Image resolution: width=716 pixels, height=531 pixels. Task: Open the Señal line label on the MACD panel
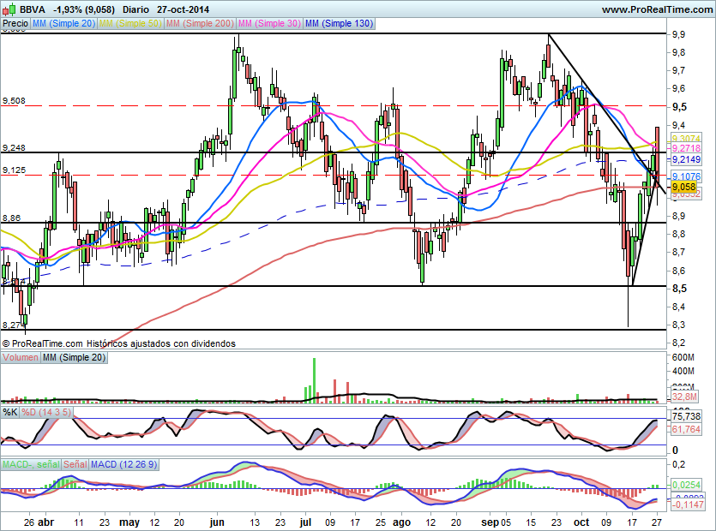[x=75, y=466]
